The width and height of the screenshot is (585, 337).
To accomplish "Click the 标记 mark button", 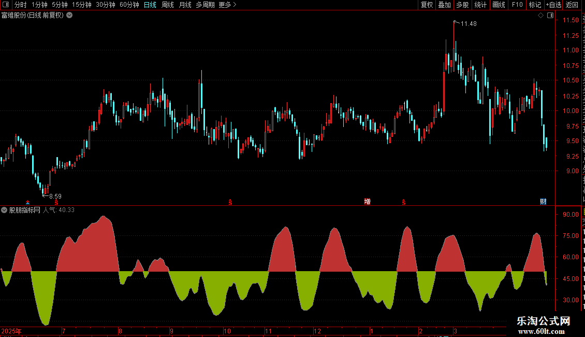I will pos(535,5).
